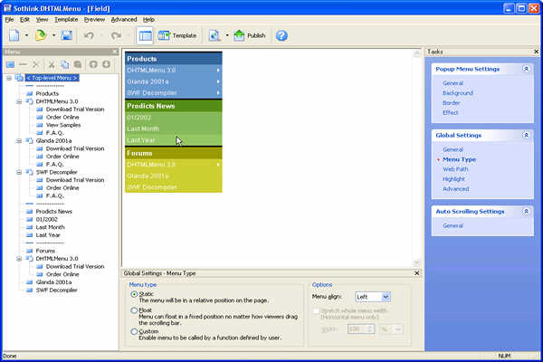
Task: Open the Advanced menu
Action: click(124, 20)
